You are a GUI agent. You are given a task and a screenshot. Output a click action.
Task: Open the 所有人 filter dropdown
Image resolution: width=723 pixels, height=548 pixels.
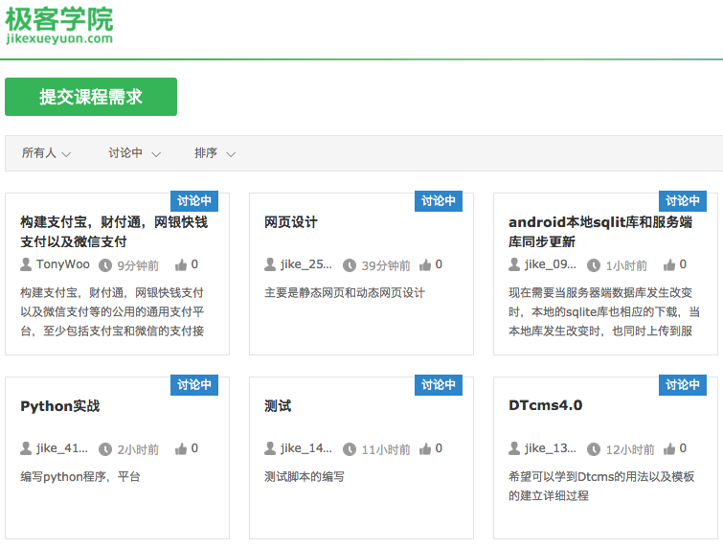pyautogui.click(x=48, y=153)
